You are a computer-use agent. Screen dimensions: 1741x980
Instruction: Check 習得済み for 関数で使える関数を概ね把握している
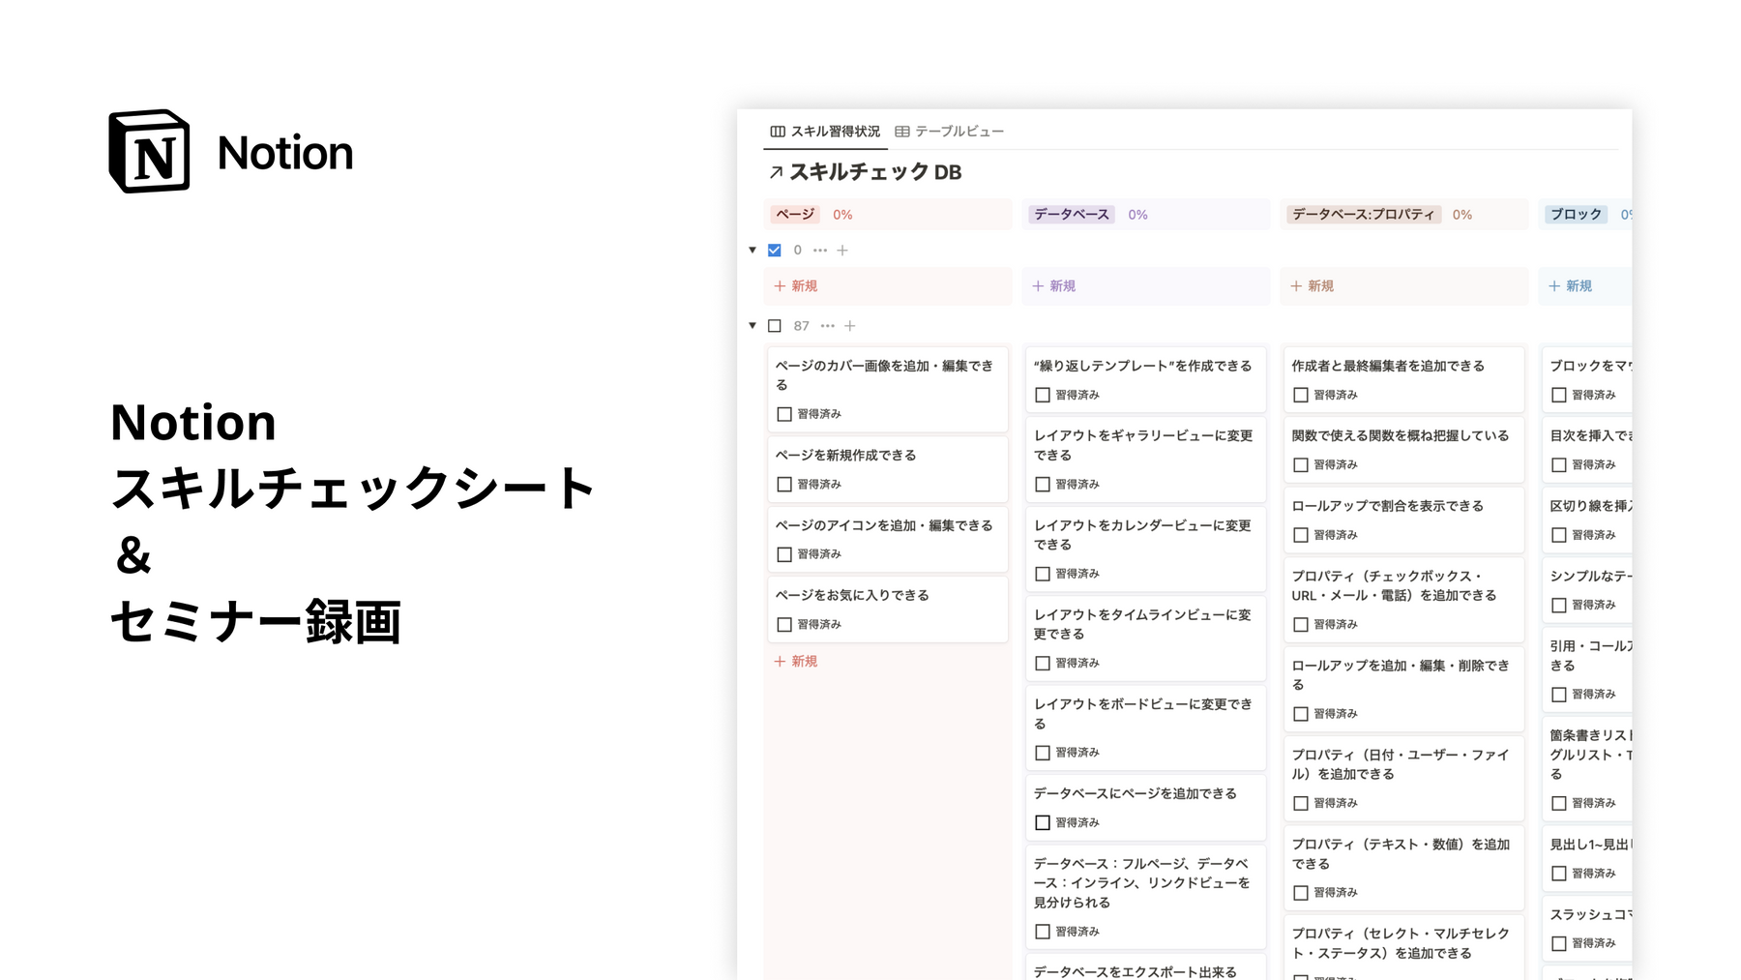[x=1301, y=465]
